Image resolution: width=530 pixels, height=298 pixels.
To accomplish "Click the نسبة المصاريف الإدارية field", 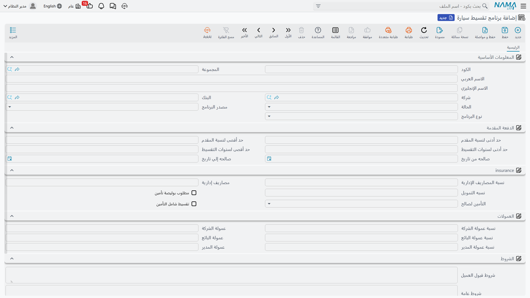I will click(x=361, y=182).
